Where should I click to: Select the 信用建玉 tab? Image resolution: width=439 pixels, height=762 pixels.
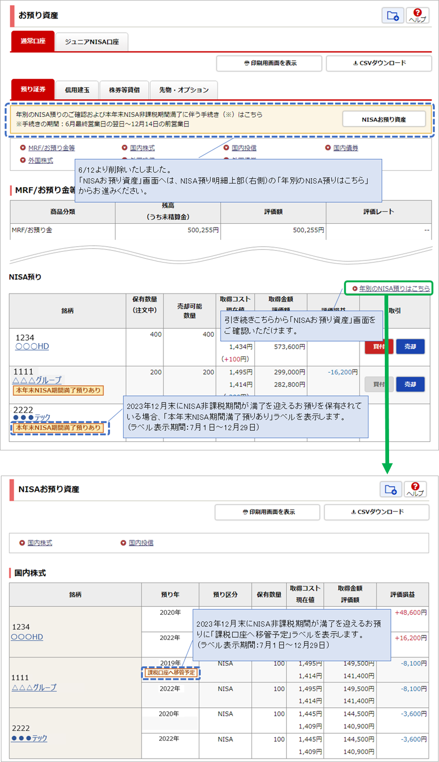point(77,90)
